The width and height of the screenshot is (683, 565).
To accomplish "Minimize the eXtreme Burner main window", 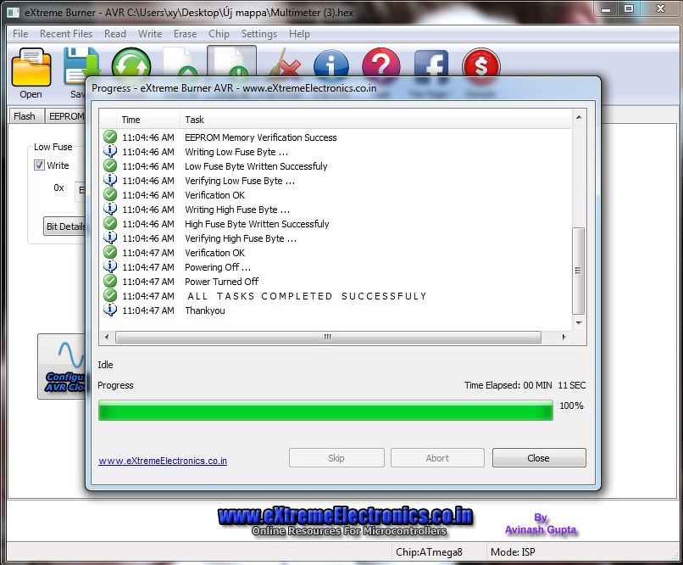I will (606, 9).
